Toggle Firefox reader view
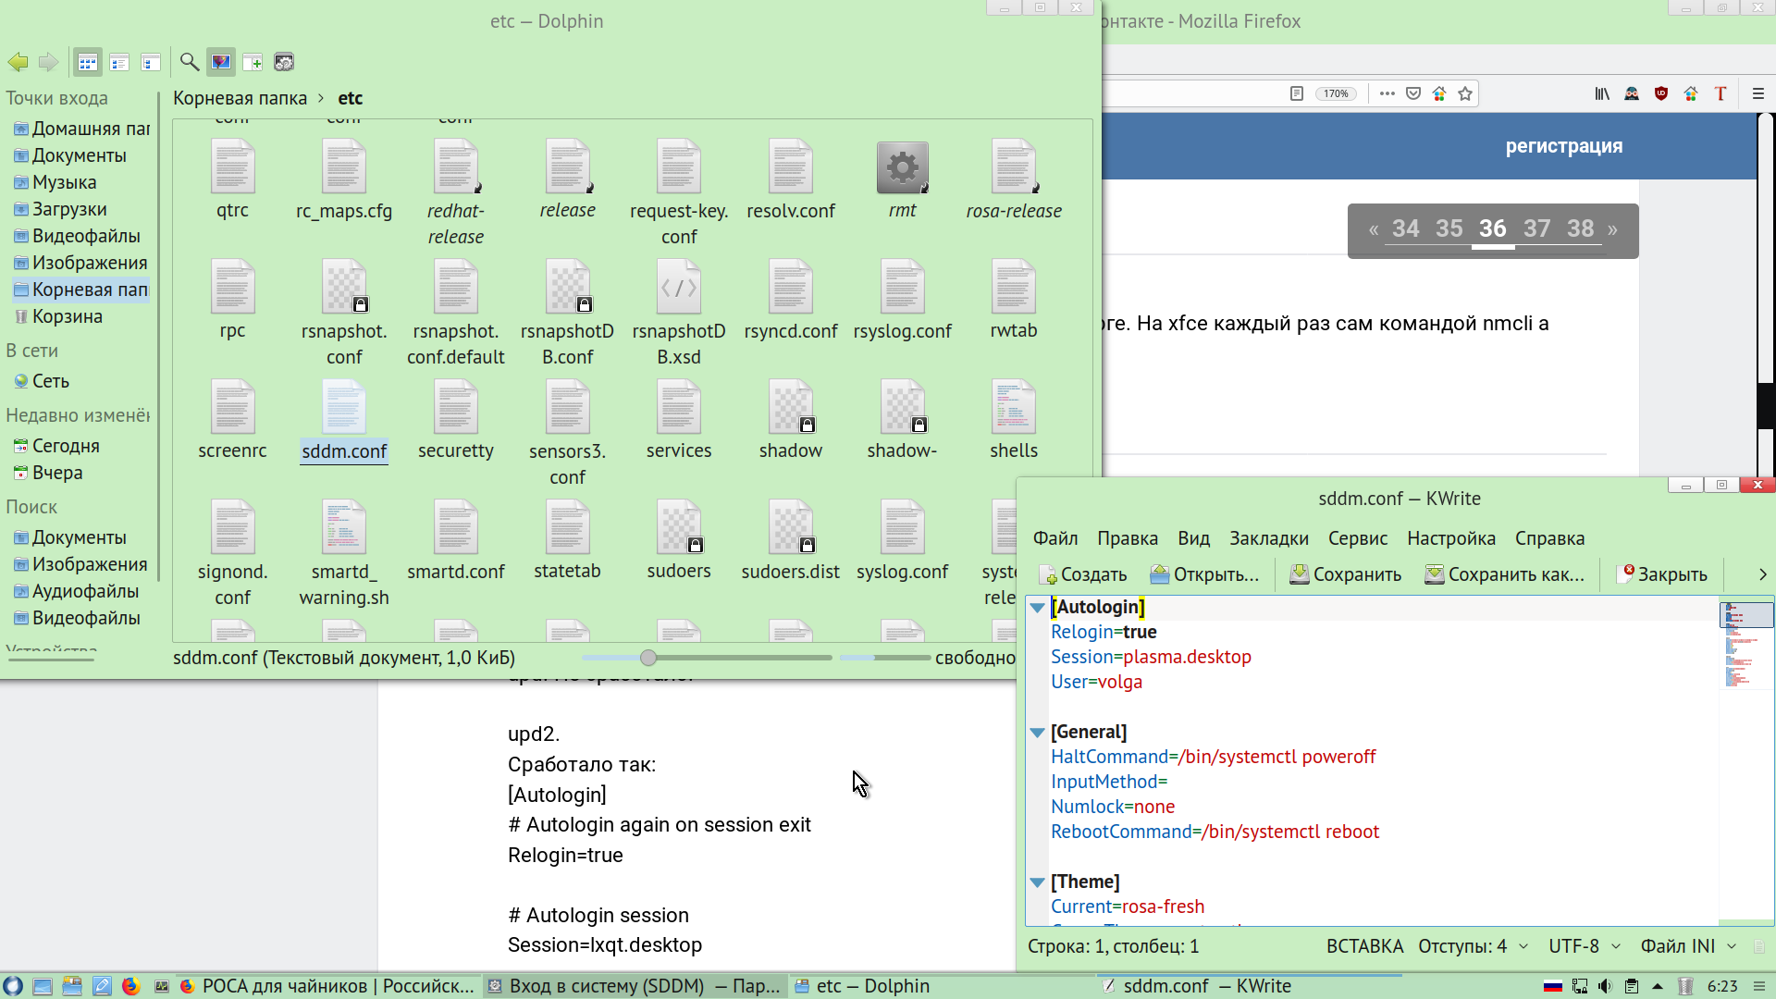Screen dimensions: 1776x999 pyautogui.click(x=1297, y=93)
